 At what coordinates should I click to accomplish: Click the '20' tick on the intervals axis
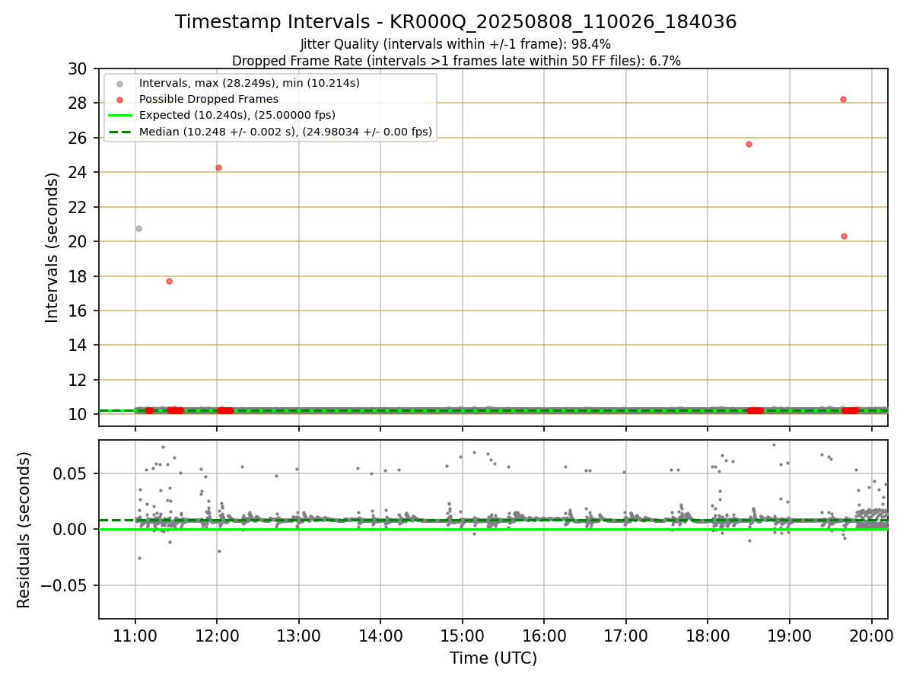78,242
